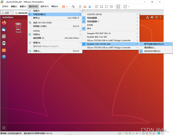Open the 文件(F) menu
Image resolution: width=173 pixels, height=135 pixels.
click(5, 6)
